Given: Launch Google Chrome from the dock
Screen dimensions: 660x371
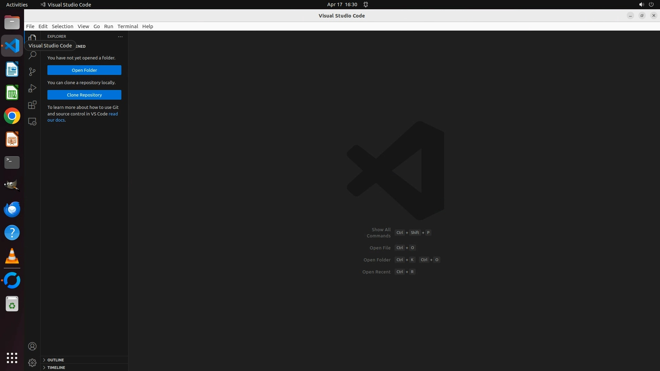Looking at the screenshot, I should coord(12,116).
